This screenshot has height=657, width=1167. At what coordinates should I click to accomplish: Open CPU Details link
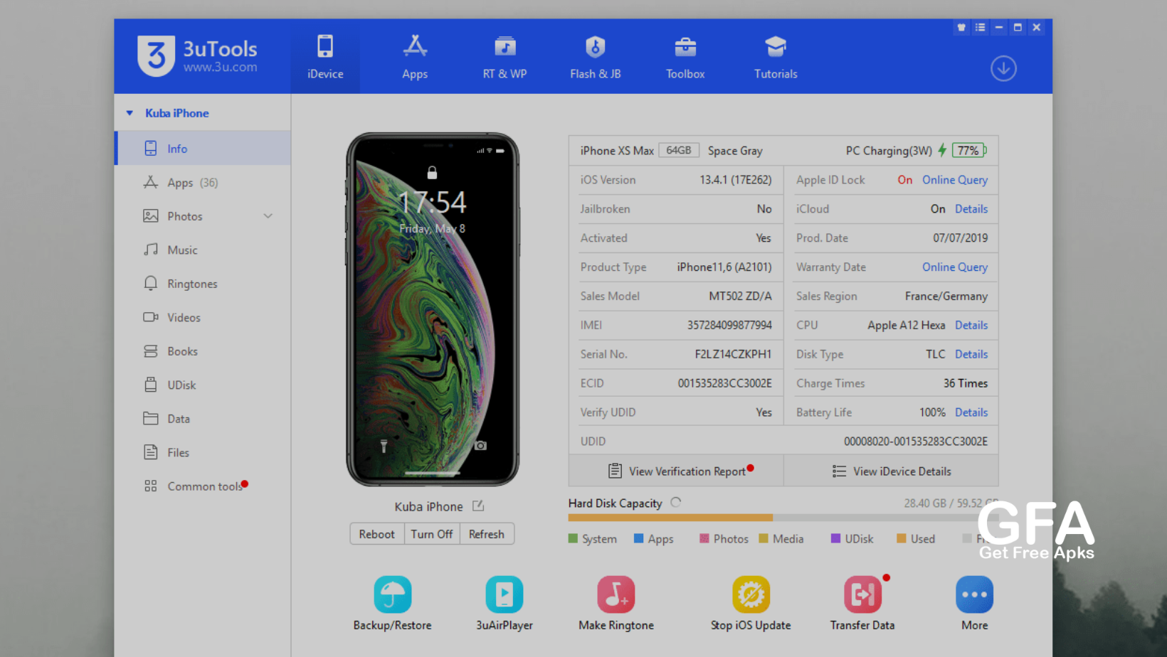coord(971,325)
